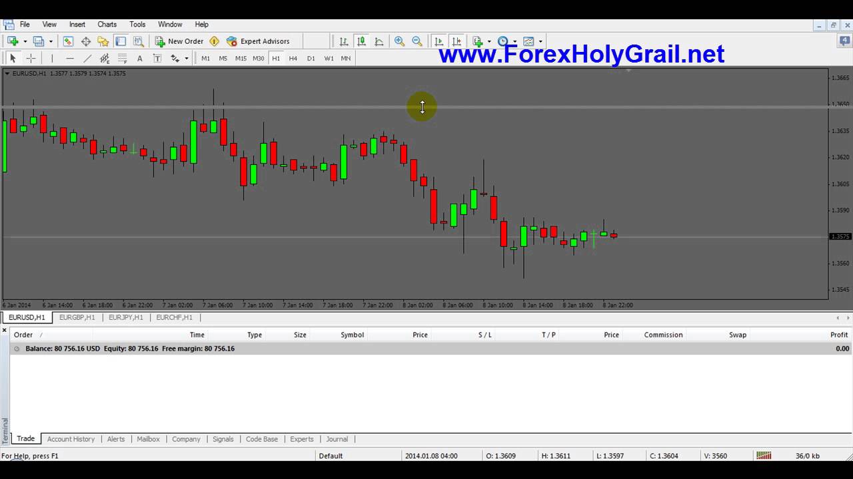Expand the Periods dropdown arrow
The height and width of the screenshot is (479, 853).
click(x=514, y=41)
